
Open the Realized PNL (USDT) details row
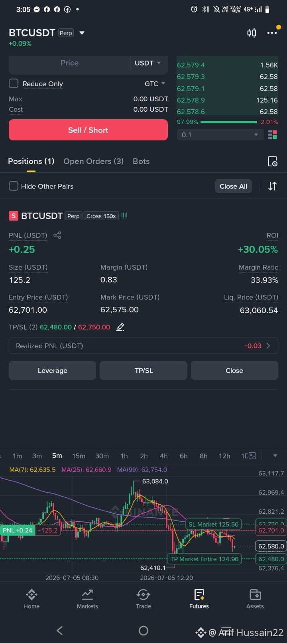(x=143, y=346)
